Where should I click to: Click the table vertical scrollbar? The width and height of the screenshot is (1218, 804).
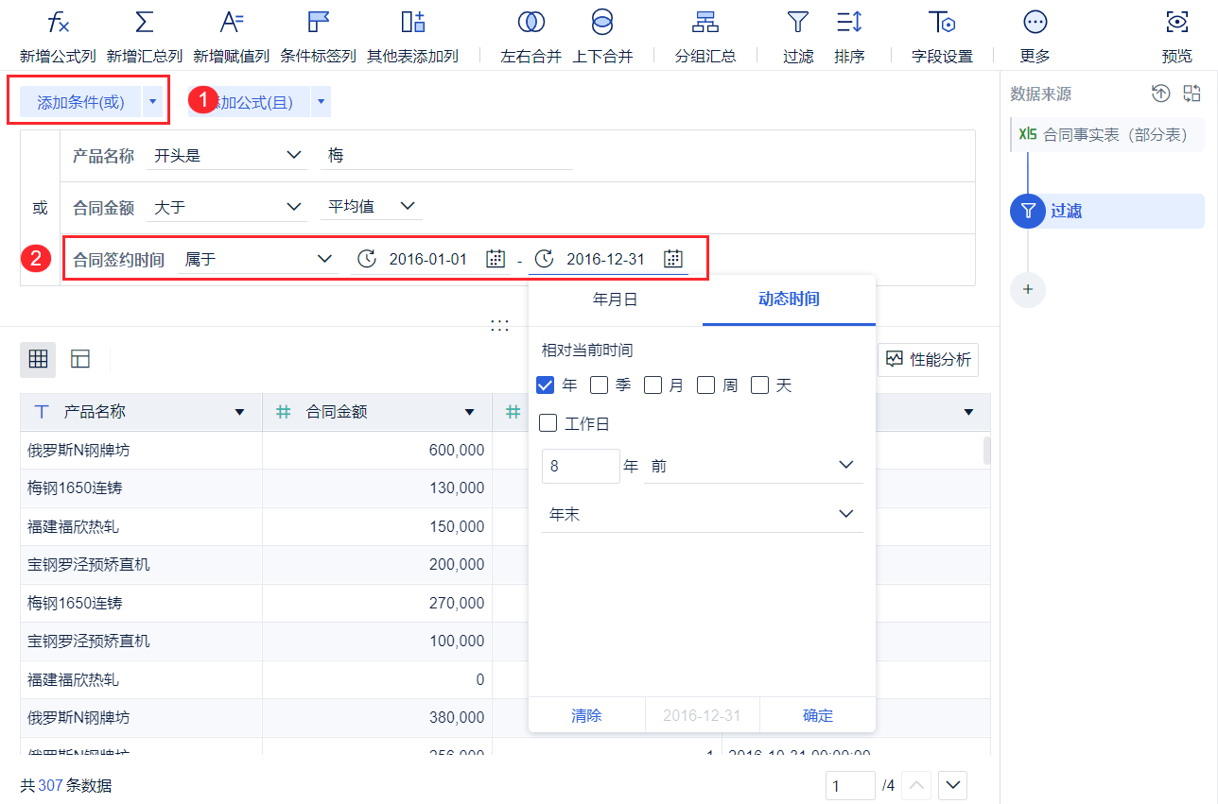pyautogui.click(x=987, y=450)
